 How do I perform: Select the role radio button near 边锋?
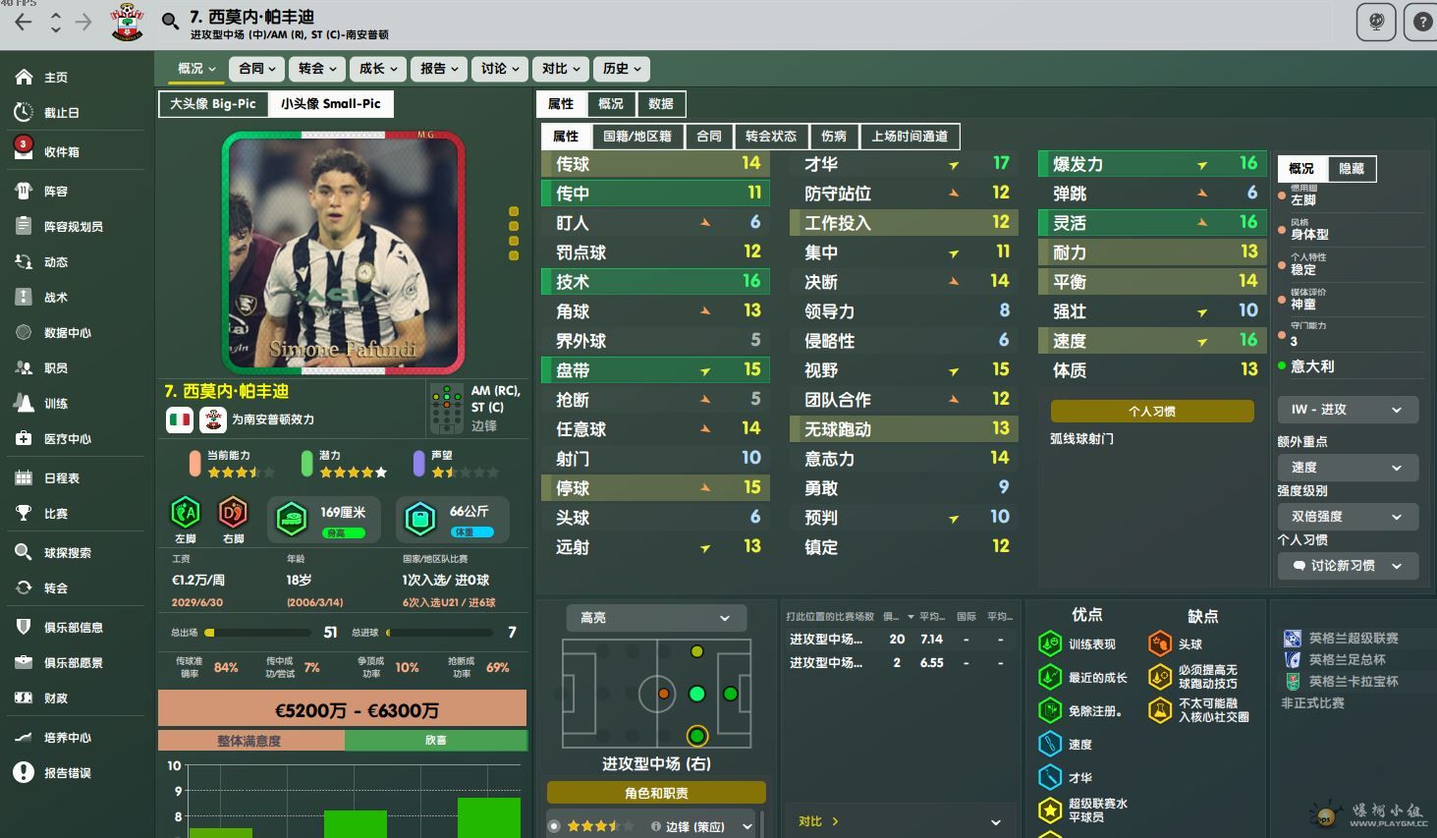554,826
